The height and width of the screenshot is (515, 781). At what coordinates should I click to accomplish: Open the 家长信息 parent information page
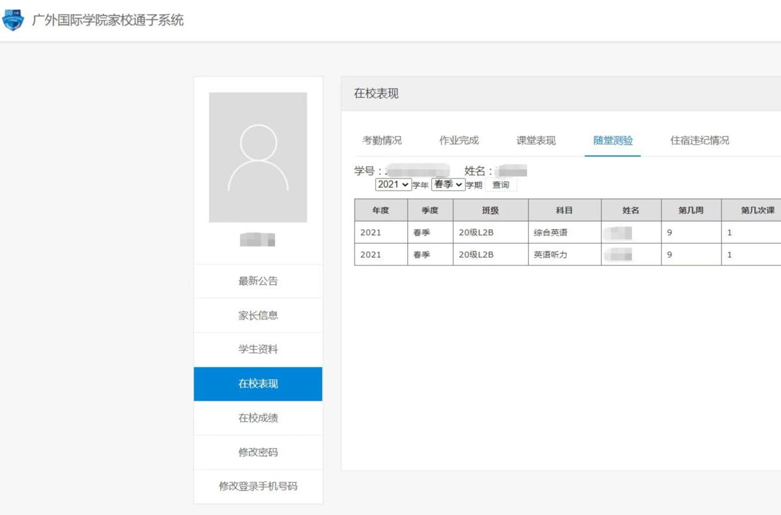[258, 315]
